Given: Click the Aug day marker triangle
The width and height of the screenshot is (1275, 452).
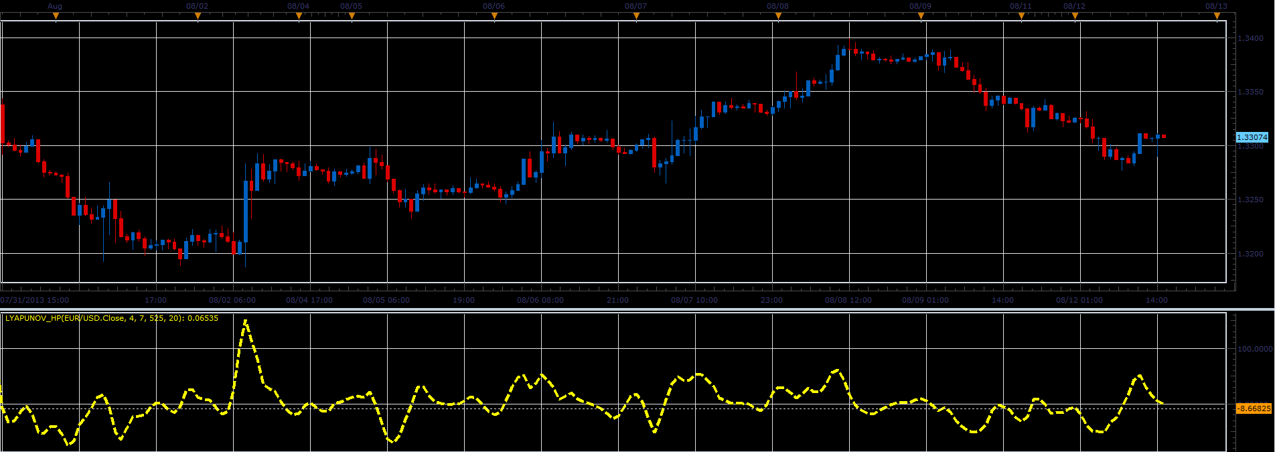Looking at the screenshot, I should coord(56,17).
